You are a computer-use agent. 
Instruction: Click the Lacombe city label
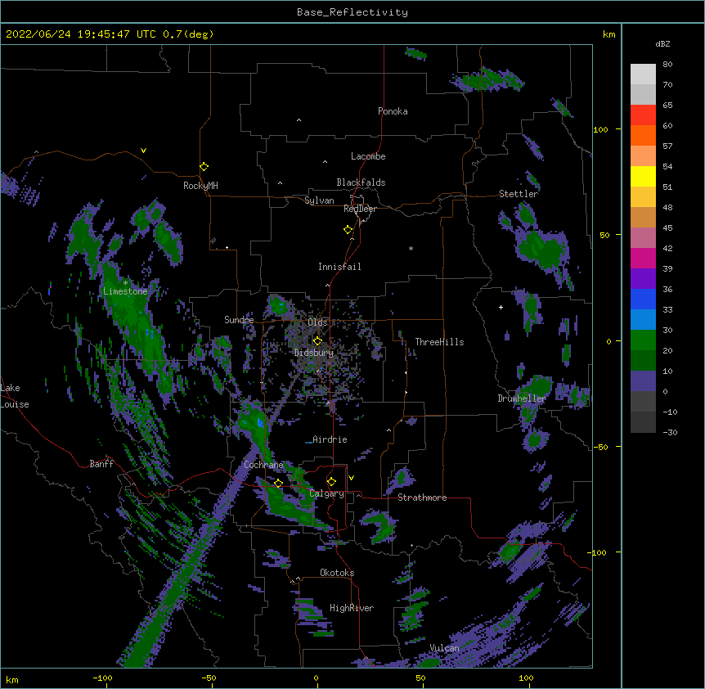[368, 156]
